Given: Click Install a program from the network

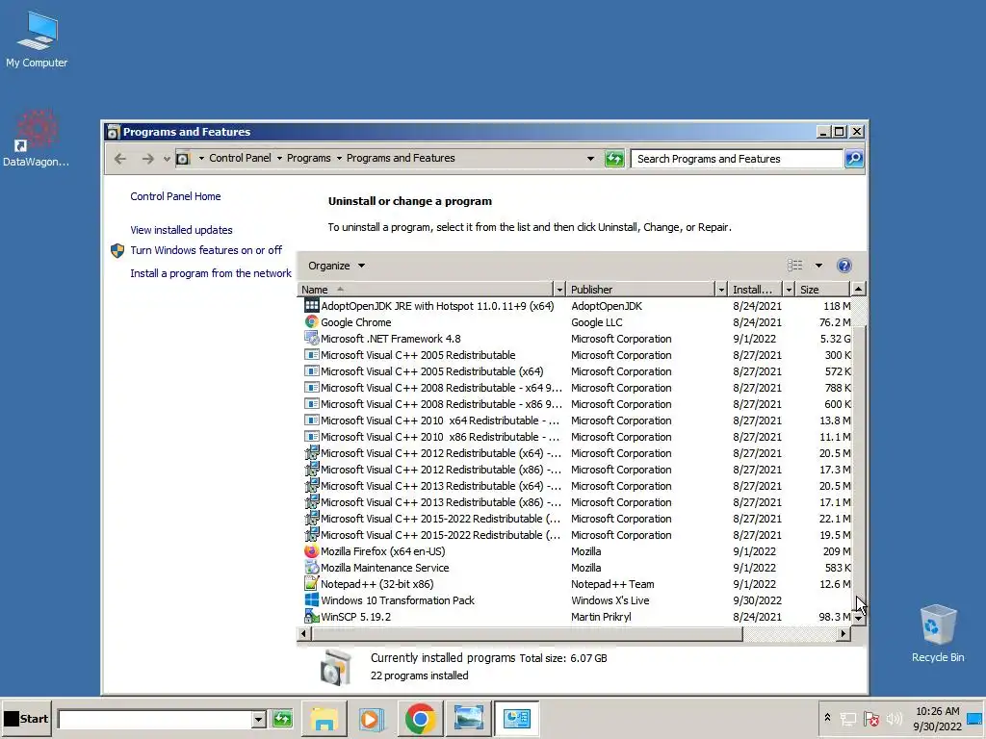Looking at the screenshot, I should [211, 273].
